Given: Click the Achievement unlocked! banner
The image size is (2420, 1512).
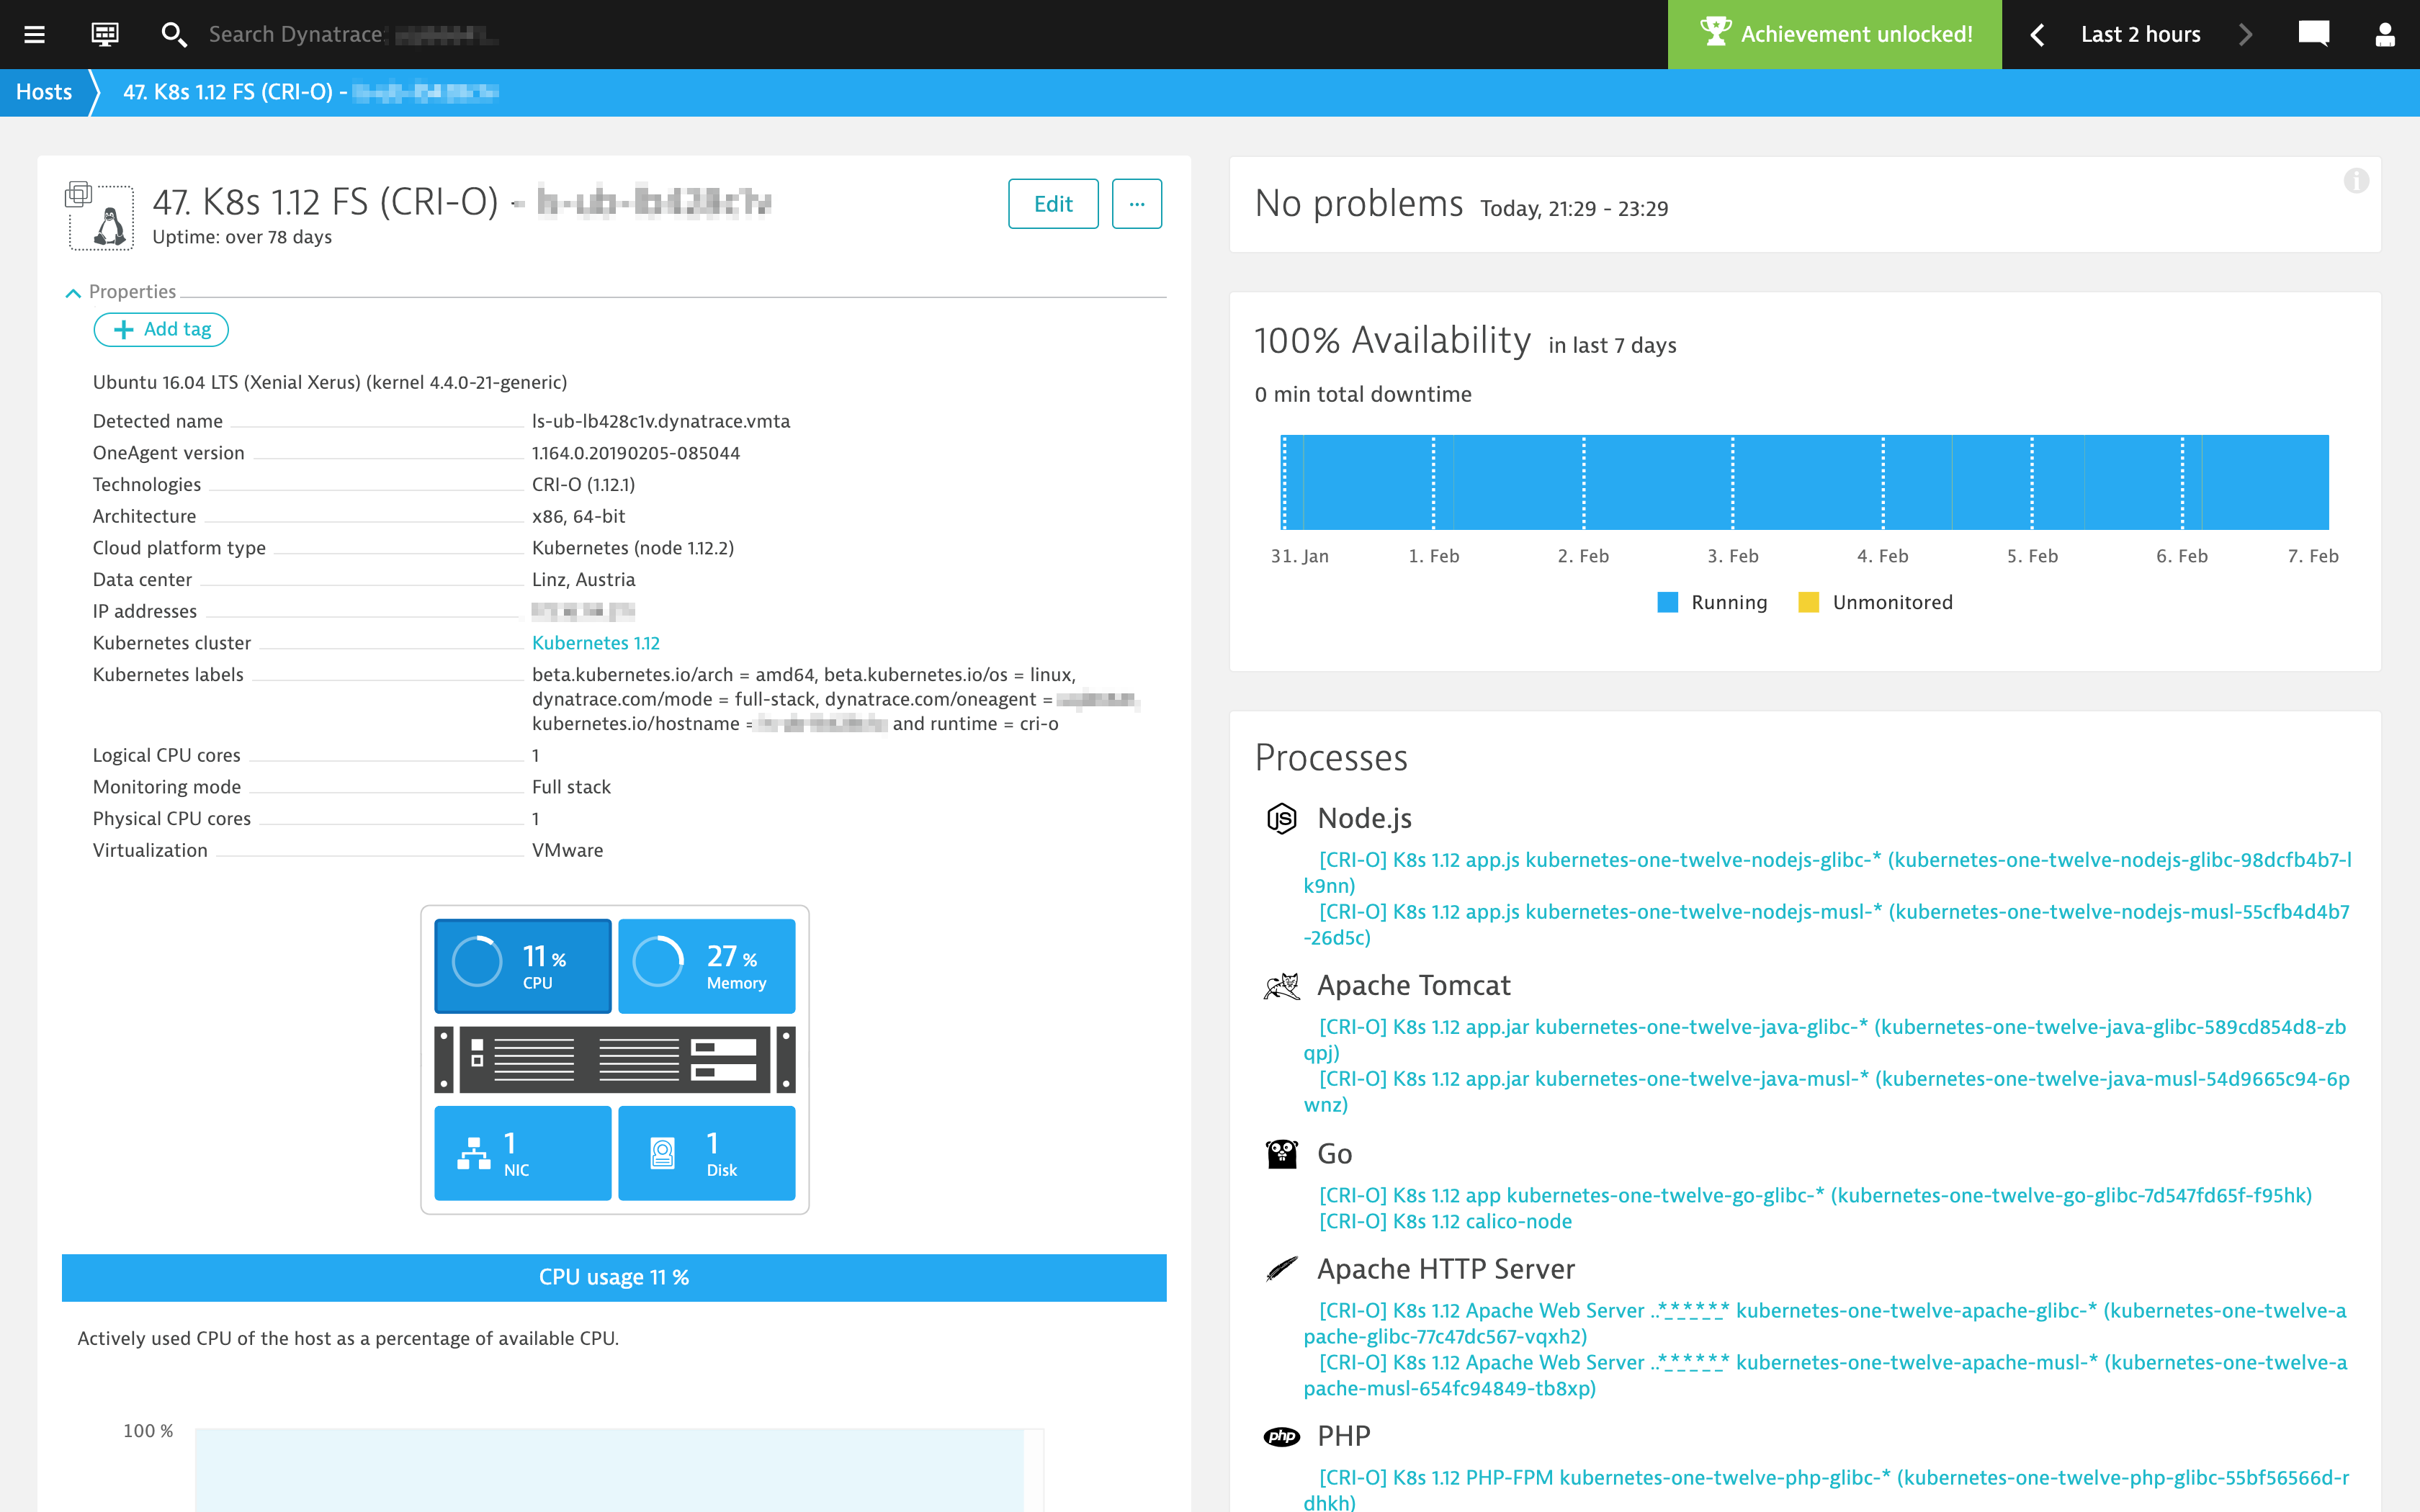Looking at the screenshot, I should (1834, 34).
